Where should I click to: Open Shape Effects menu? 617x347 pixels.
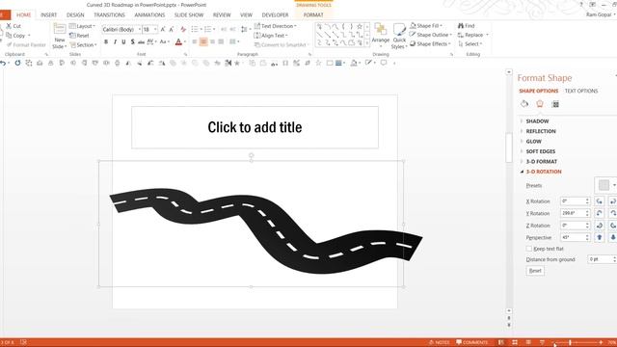click(430, 43)
